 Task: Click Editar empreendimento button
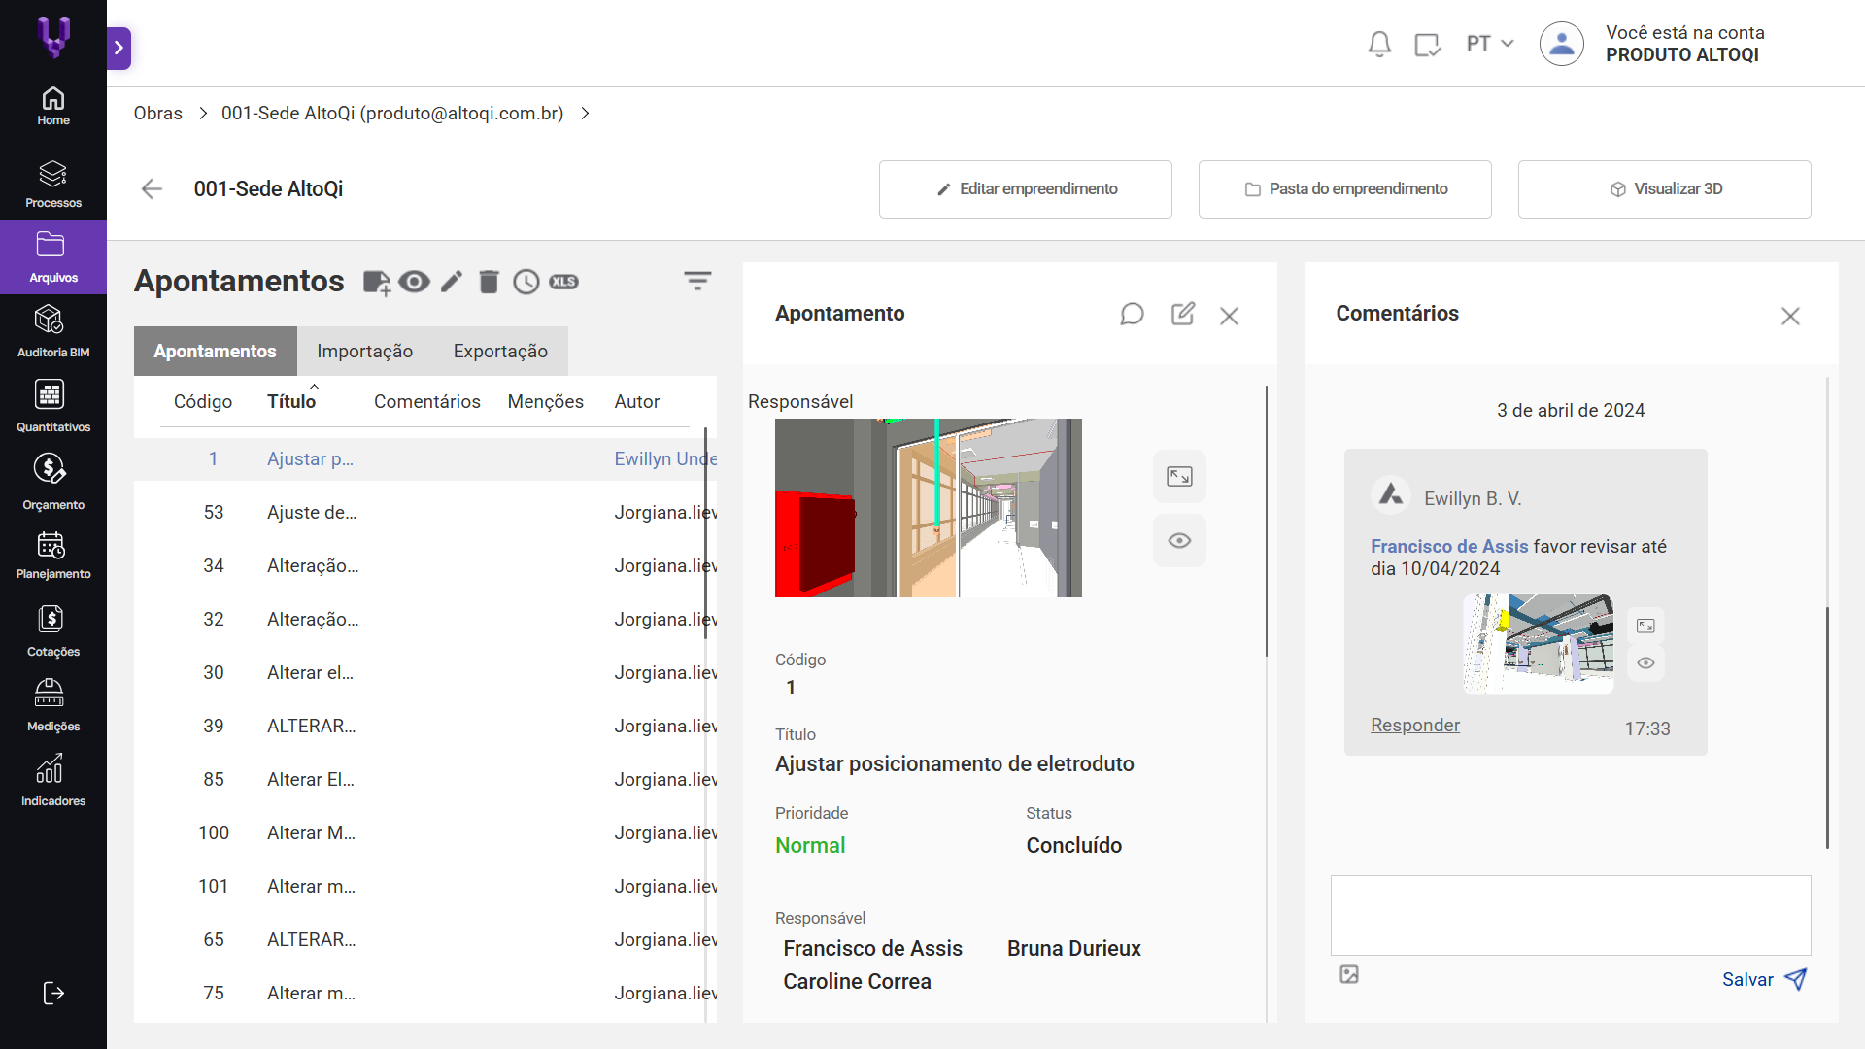pos(1025,189)
